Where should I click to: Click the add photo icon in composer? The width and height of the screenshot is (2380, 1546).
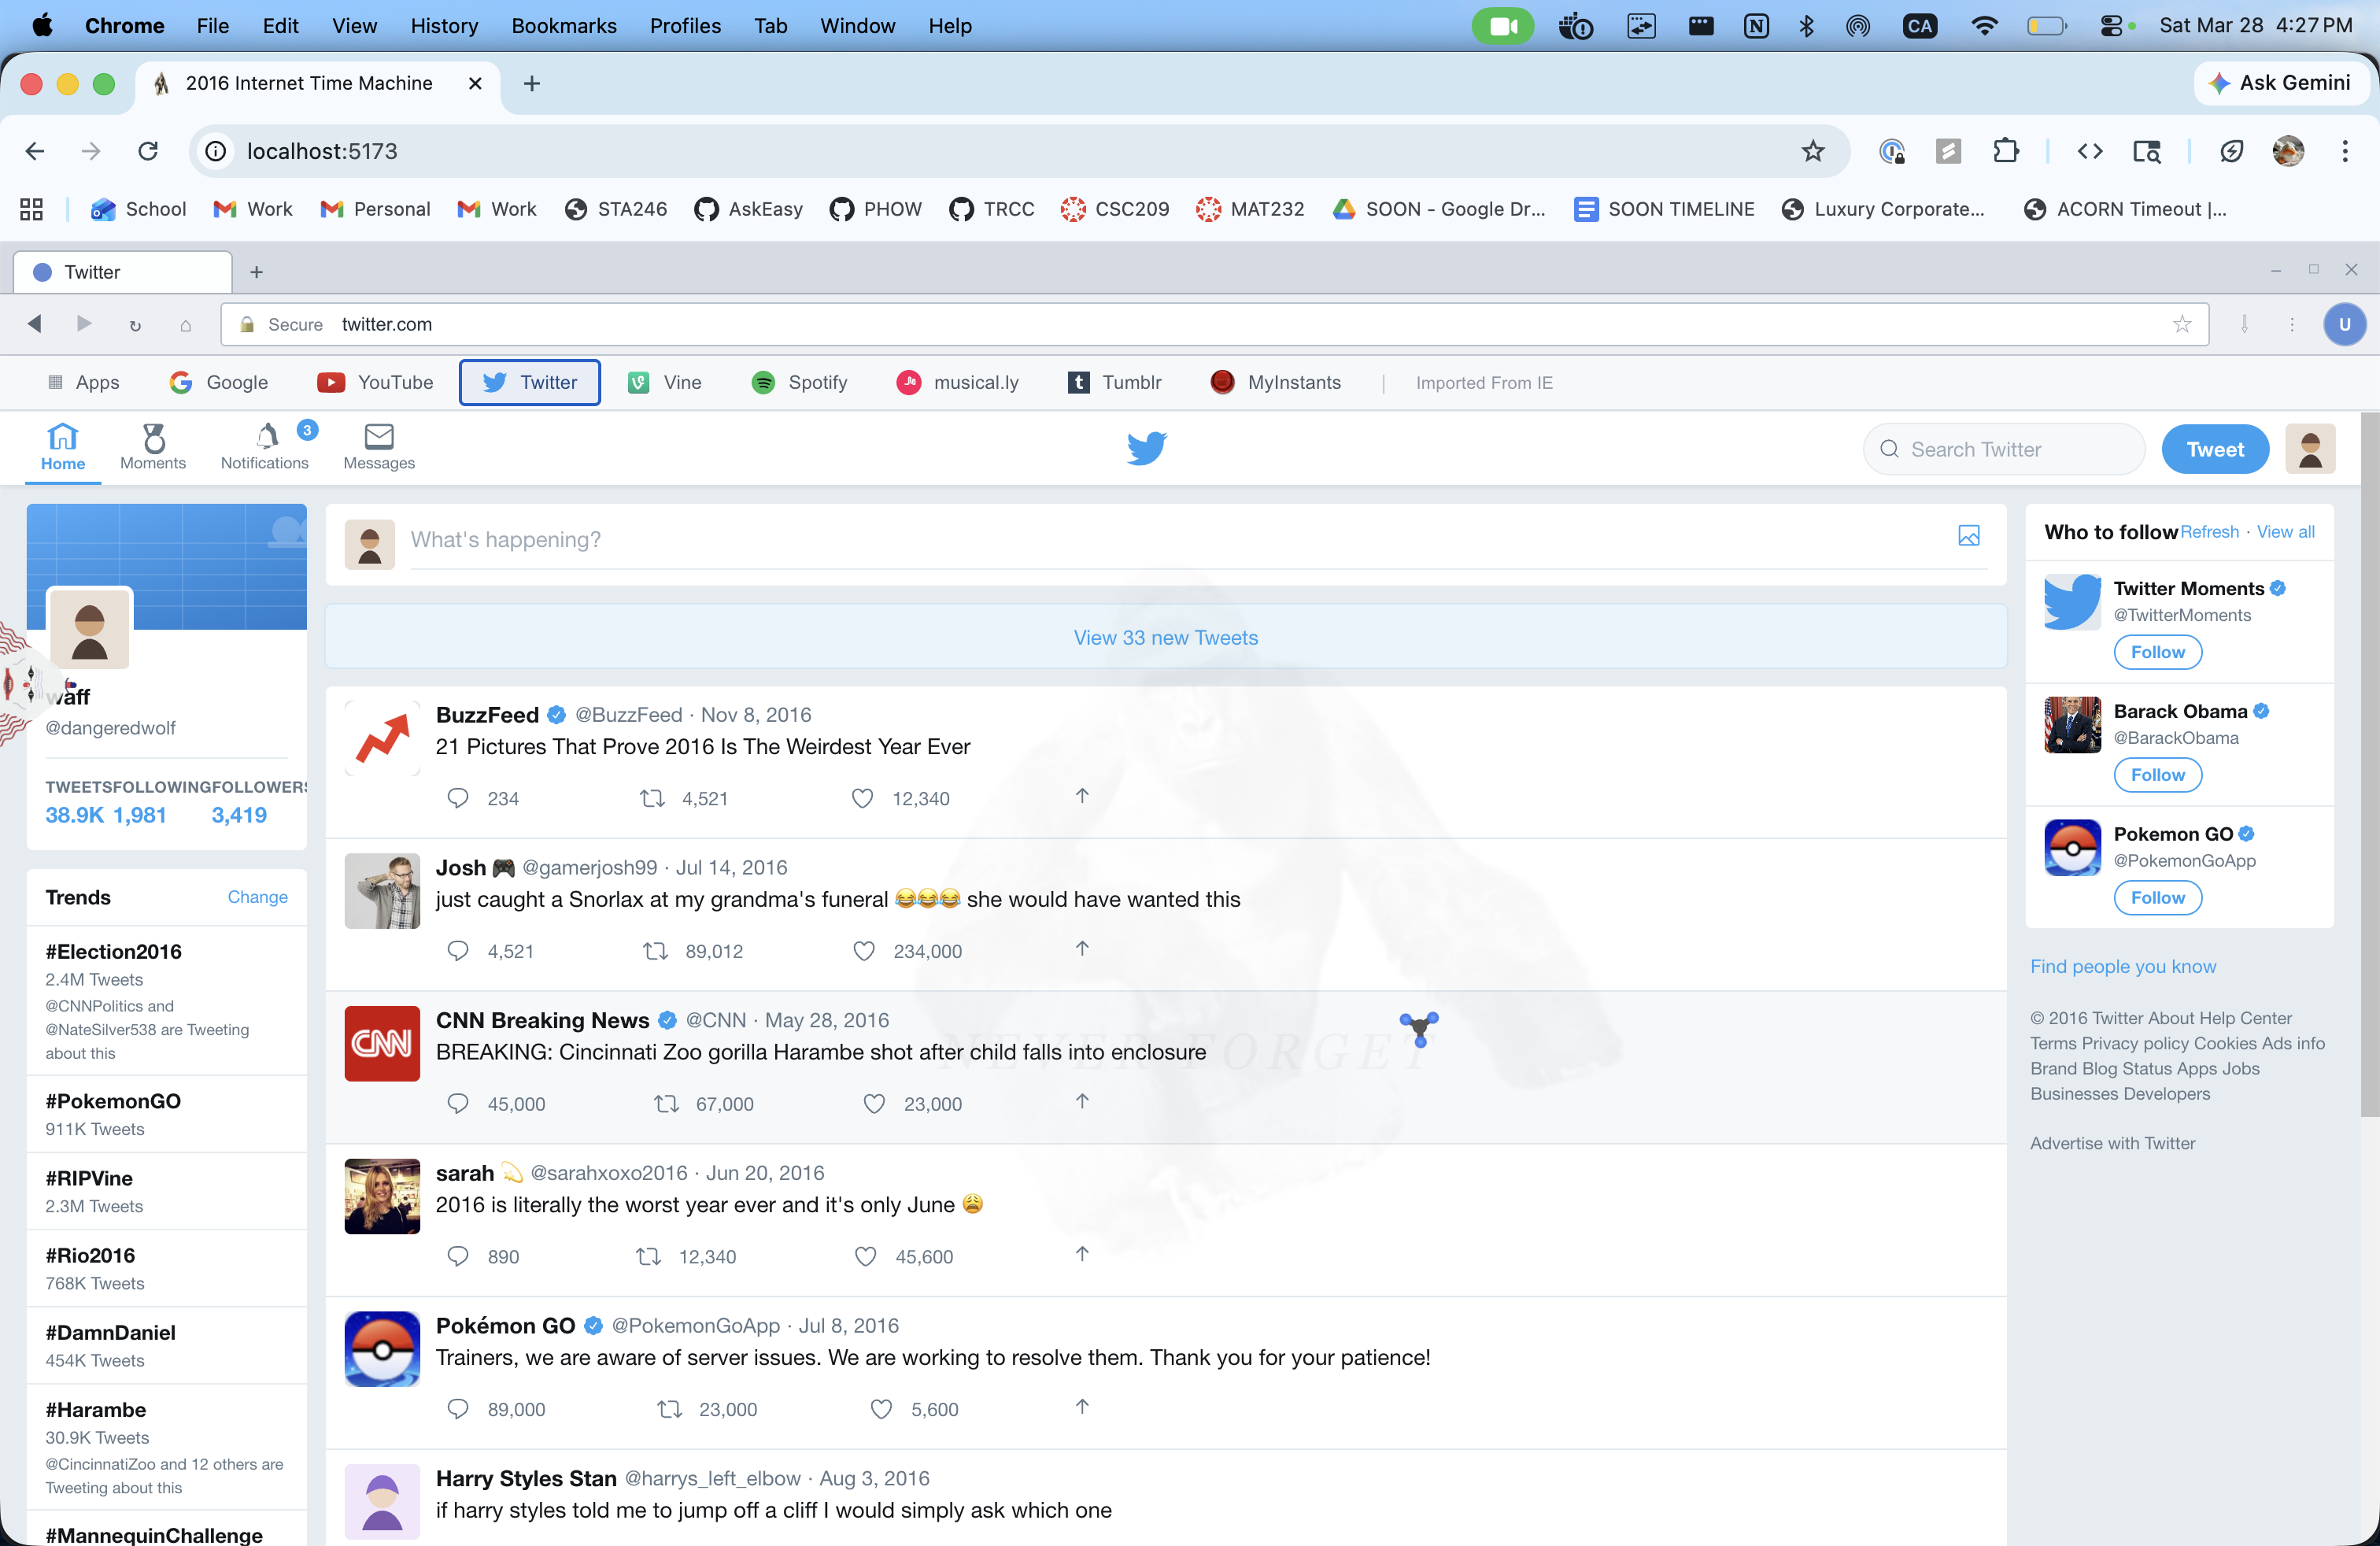tap(1968, 536)
